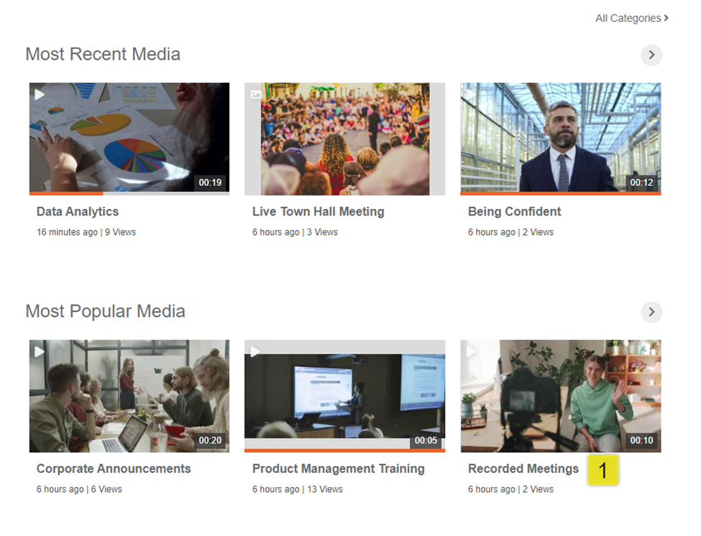
Task: Click play icon on Data Analytics thumbnail
Action: tap(40, 94)
